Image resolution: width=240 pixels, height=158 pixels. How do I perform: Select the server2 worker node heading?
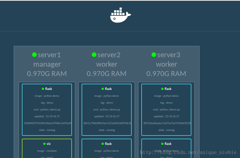click(107, 64)
